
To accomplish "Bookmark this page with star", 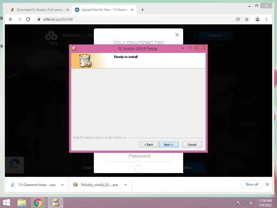I will [247, 19].
